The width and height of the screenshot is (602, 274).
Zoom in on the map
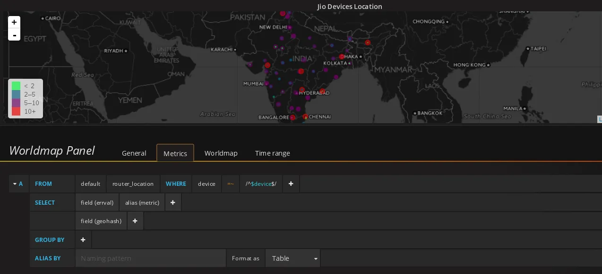click(x=14, y=22)
